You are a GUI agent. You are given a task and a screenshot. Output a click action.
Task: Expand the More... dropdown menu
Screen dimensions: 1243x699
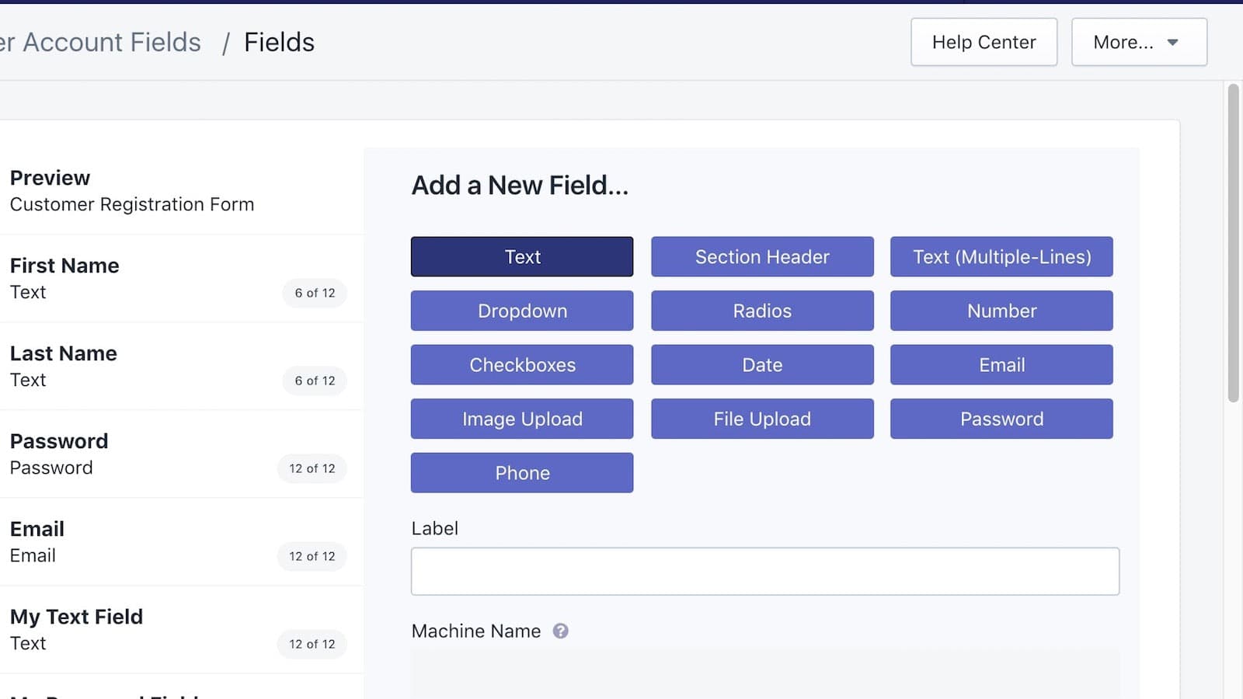coord(1138,42)
